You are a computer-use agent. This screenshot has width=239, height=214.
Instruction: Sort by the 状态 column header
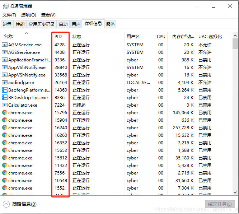(97, 37)
